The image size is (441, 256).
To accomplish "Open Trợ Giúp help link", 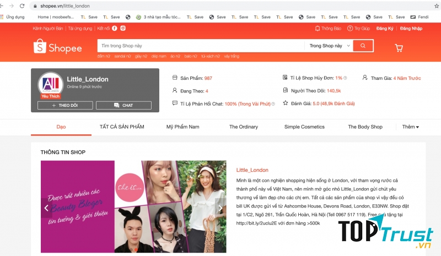I will coord(359,29).
